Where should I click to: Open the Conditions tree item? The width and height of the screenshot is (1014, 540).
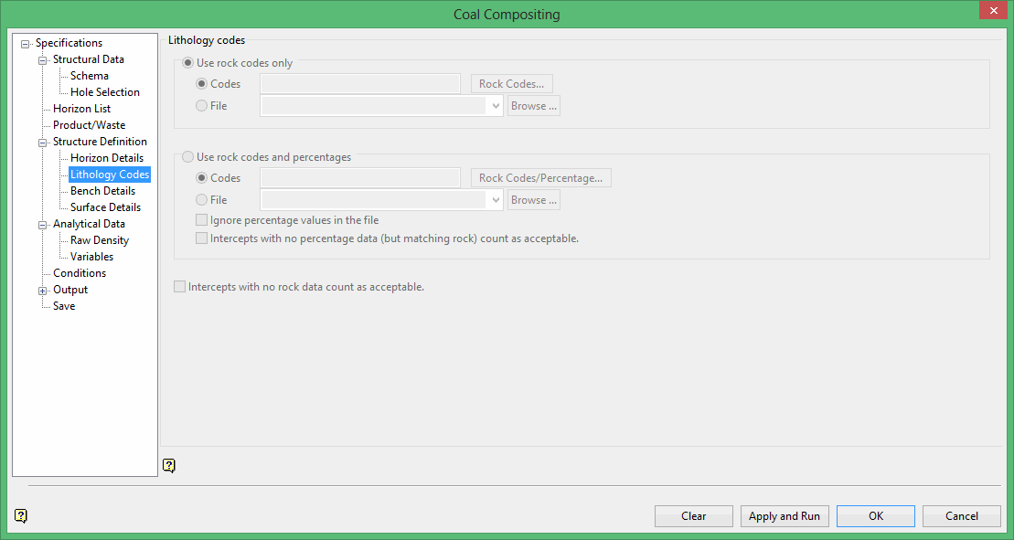tap(80, 273)
